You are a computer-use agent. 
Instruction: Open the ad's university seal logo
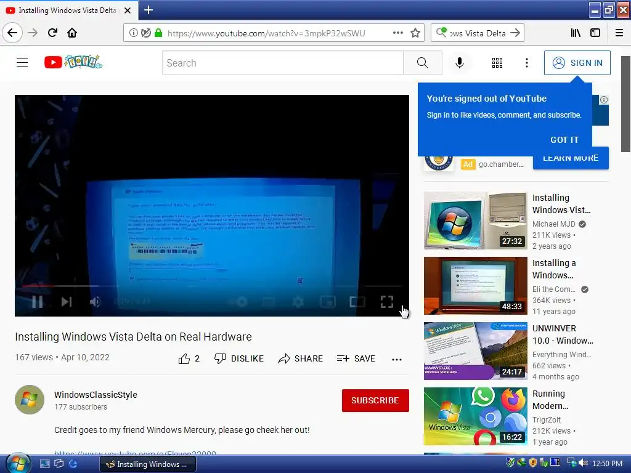[x=438, y=163]
